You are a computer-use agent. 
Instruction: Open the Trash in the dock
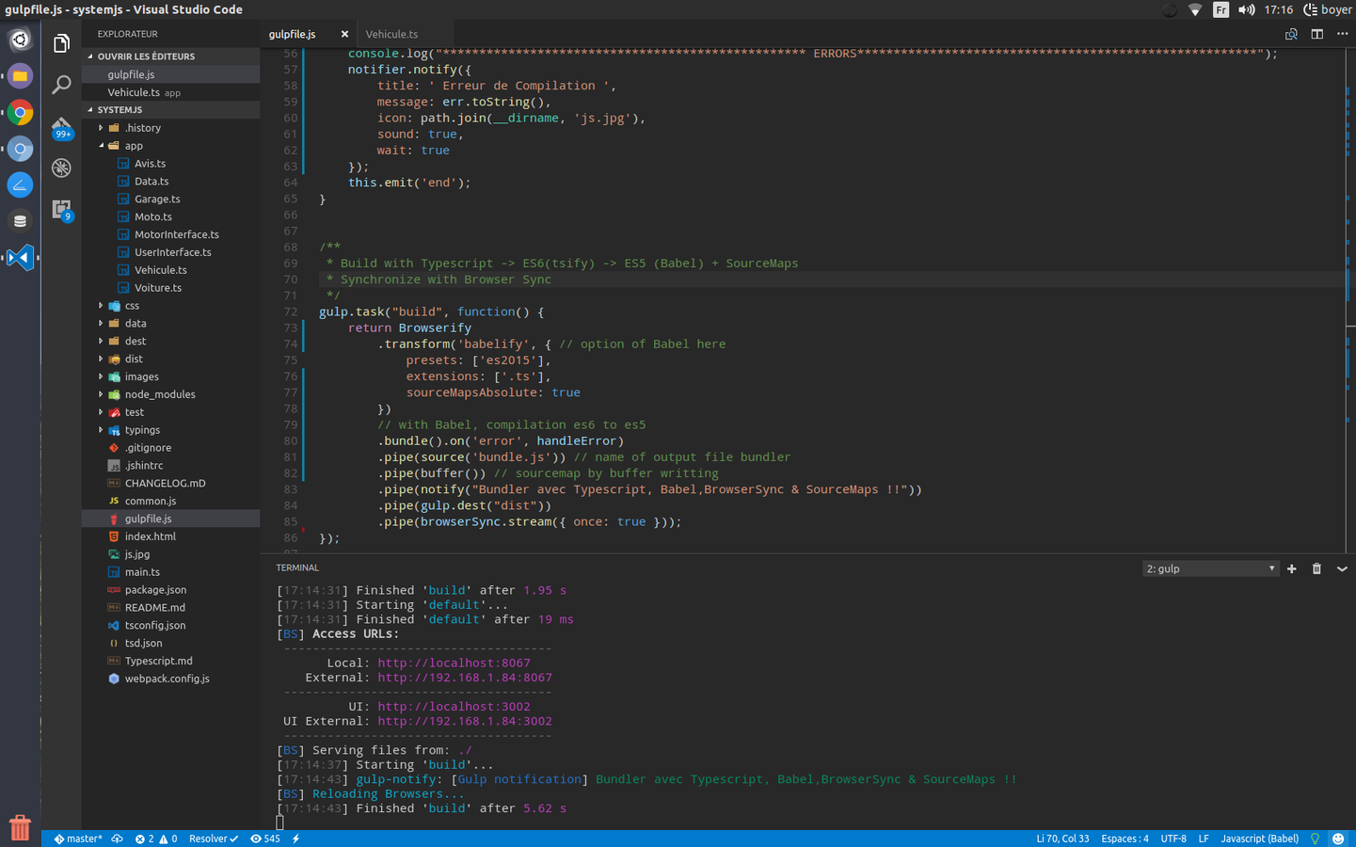[20, 828]
